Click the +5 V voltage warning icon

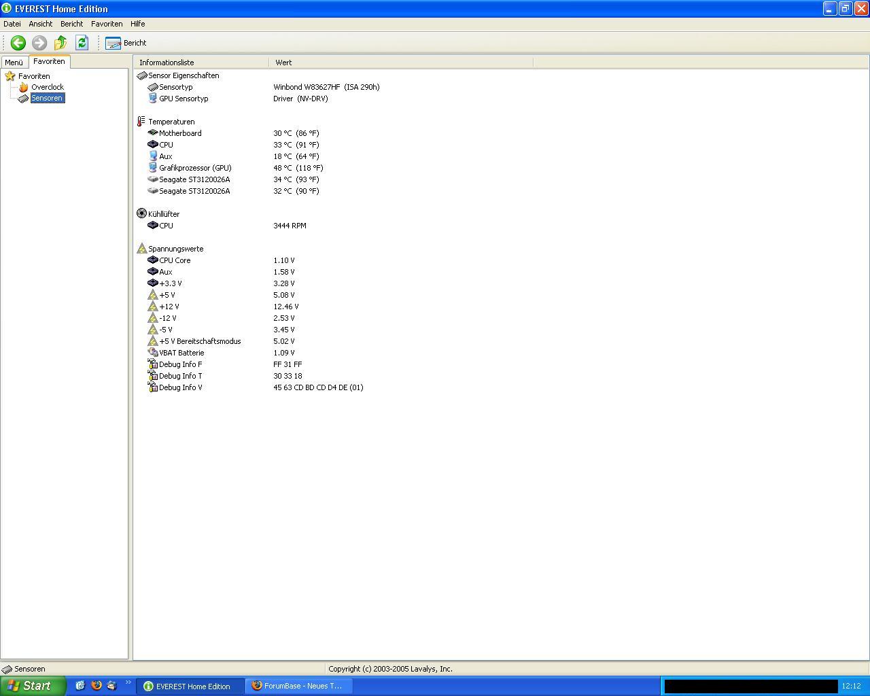[x=153, y=295]
